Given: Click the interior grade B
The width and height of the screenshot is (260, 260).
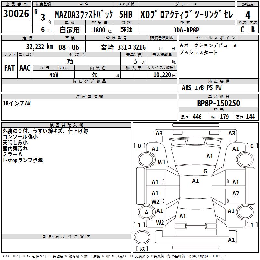Looking at the screenshot, I should point(253,30).
